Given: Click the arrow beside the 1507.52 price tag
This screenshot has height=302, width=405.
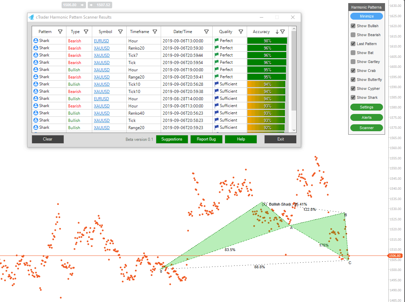Looking at the screenshot, I should 91,5.
